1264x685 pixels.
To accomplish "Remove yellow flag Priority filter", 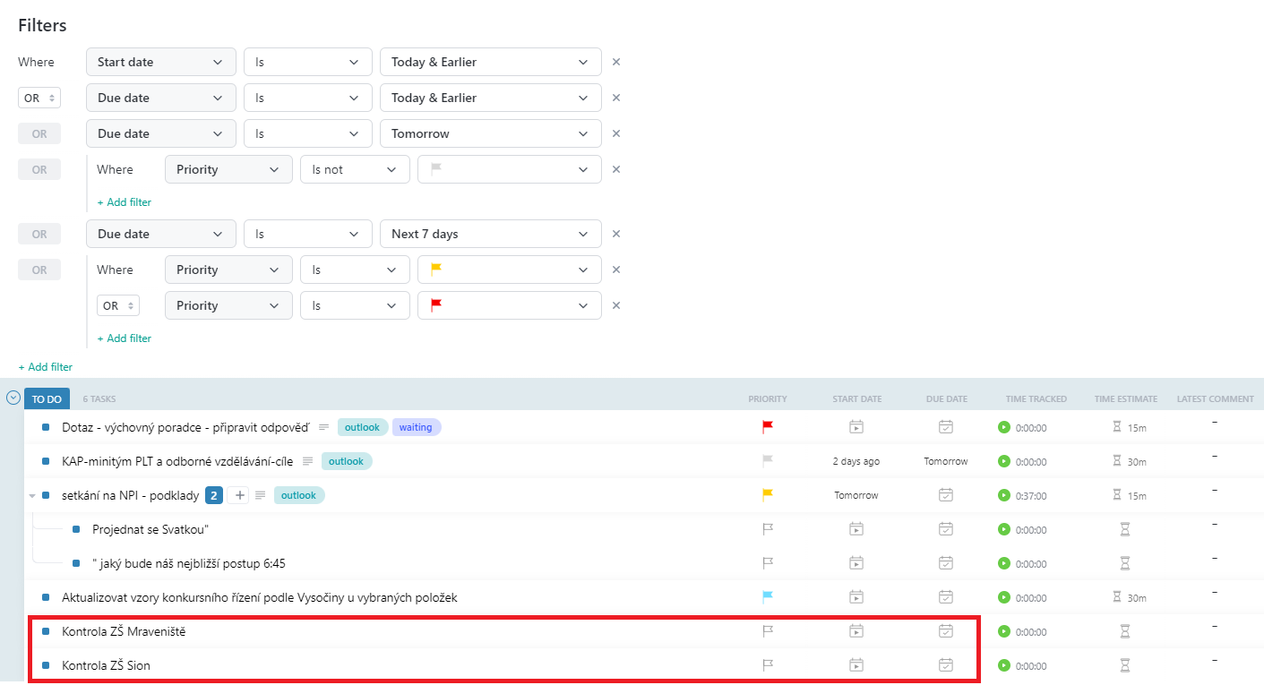I will pos(615,270).
